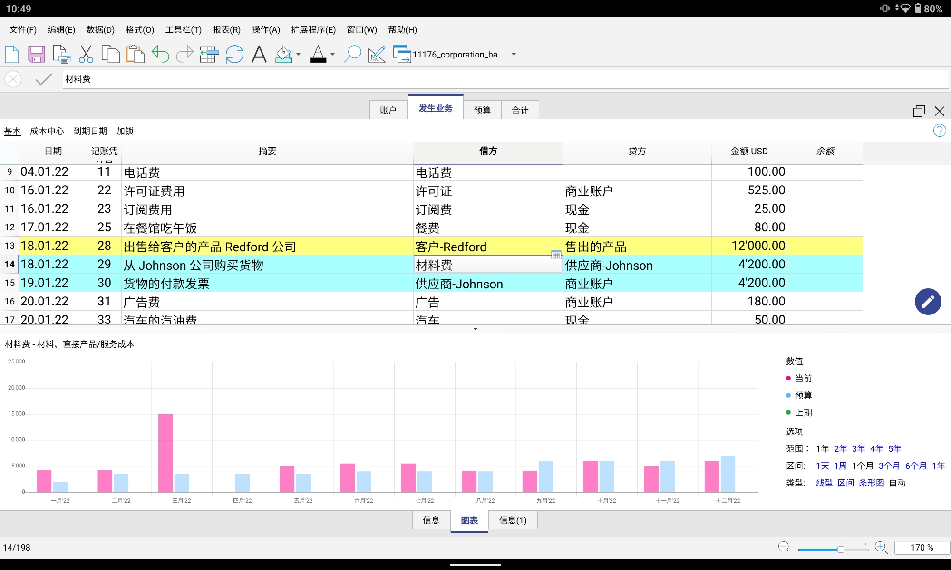Tap the blue floating edit pencil button
Viewport: 951px width, 570px height.
[928, 302]
